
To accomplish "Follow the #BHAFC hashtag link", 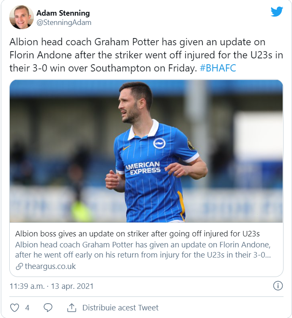I will click(218, 68).
